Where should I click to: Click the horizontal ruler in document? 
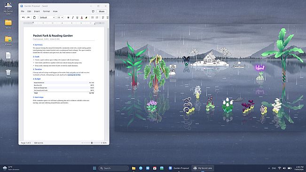point(64,23)
